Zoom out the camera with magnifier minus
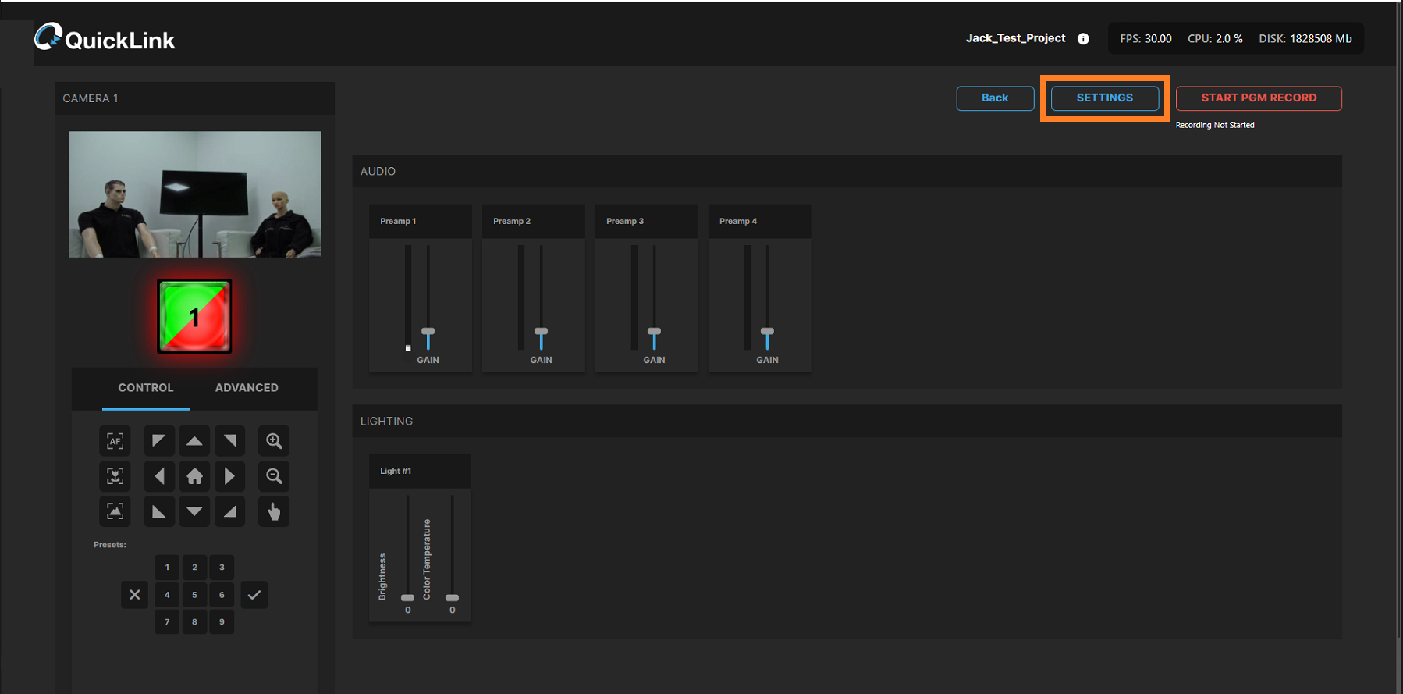This screenshot has width=1403, height=694. 274,476
